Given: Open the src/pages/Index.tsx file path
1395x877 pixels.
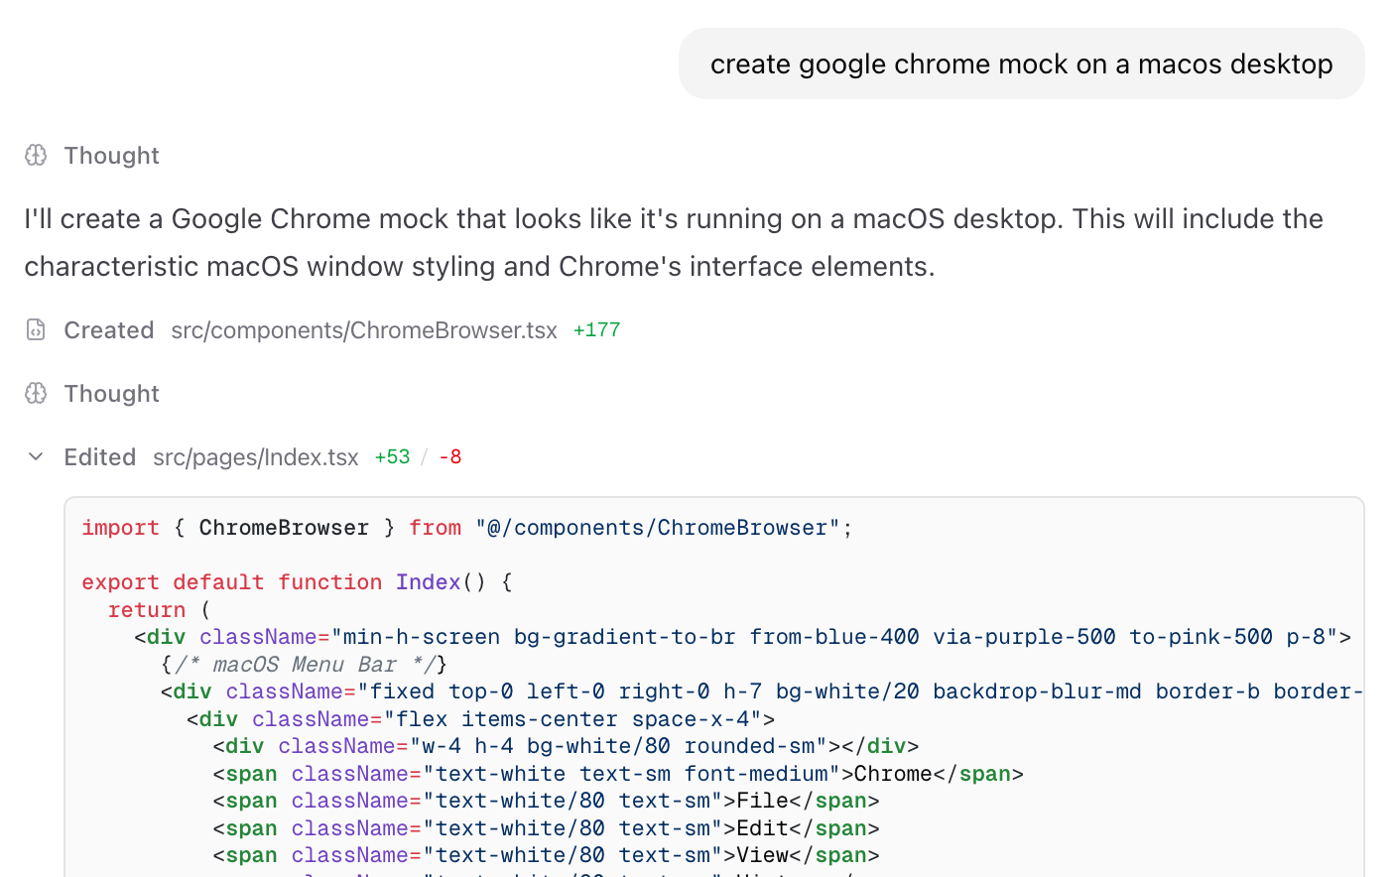Looking at the screenshot, I should [255, 457].
